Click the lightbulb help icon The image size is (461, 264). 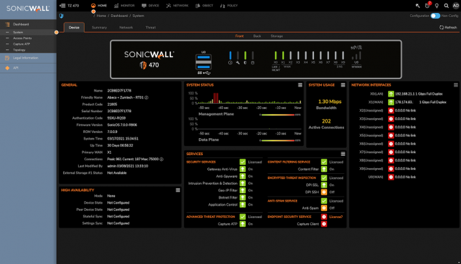click(x=437, y=6)
